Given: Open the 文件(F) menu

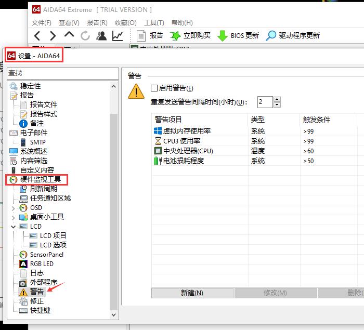Looking at the screenshot, I should point(41,23).
